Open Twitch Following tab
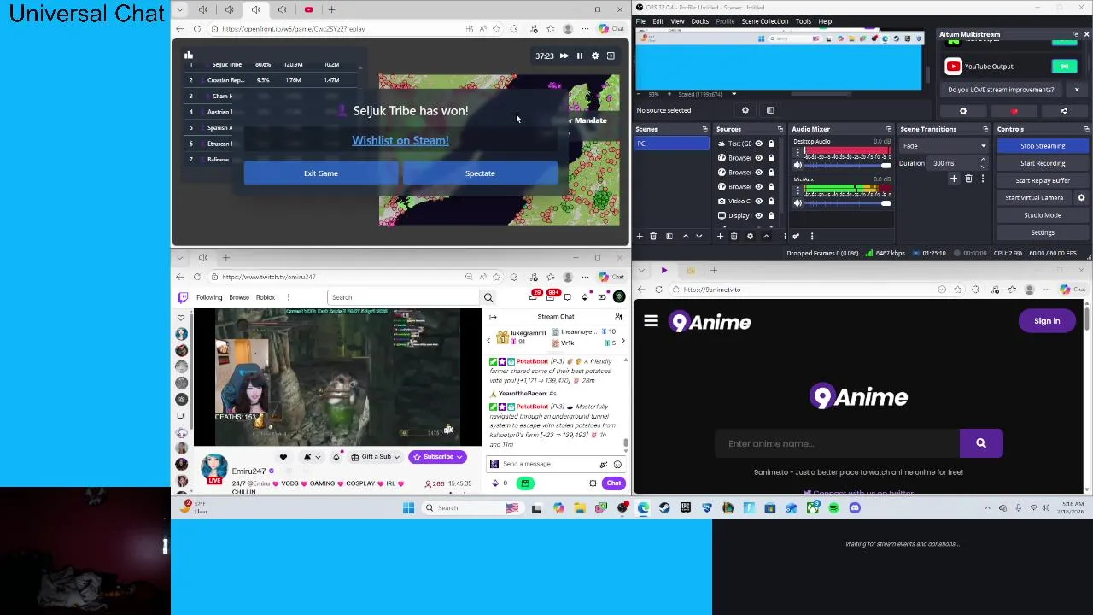 (x=209, y=297)
